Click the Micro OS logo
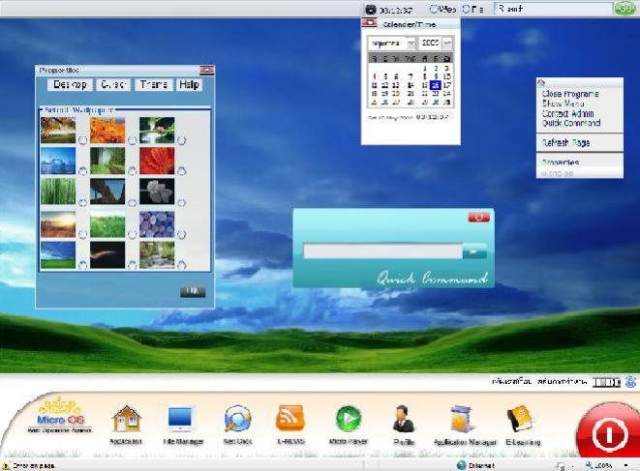 [60, 416]
